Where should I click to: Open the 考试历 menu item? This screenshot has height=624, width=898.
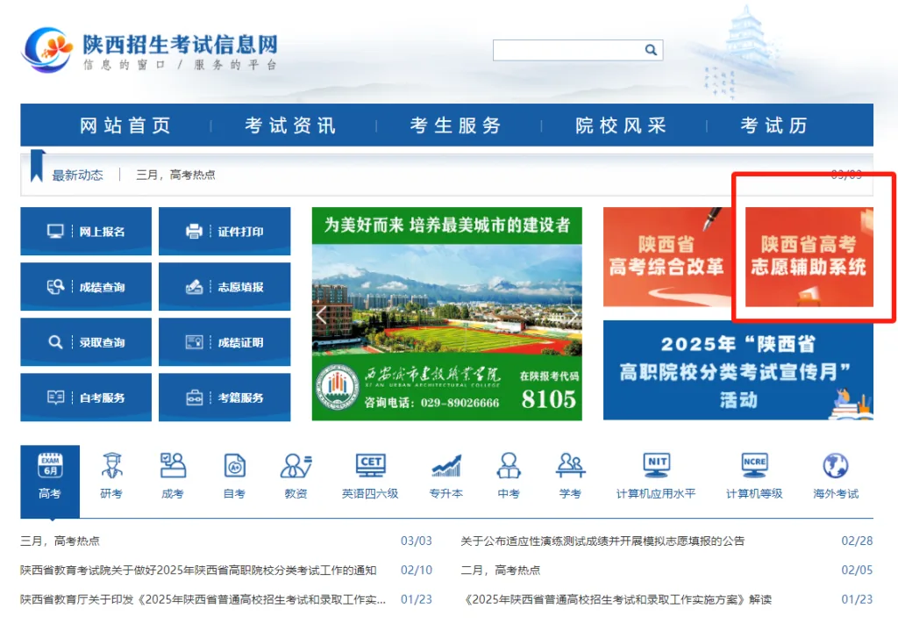[773, 125]
